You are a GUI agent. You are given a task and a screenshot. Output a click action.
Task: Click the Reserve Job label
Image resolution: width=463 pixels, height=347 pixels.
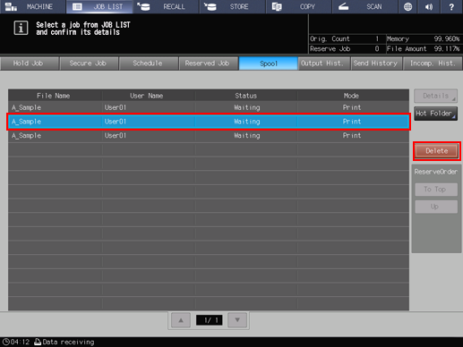tap(330, 49)
